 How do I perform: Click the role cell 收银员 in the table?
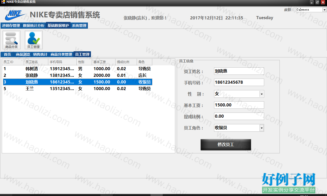click(x=145, y=82)
